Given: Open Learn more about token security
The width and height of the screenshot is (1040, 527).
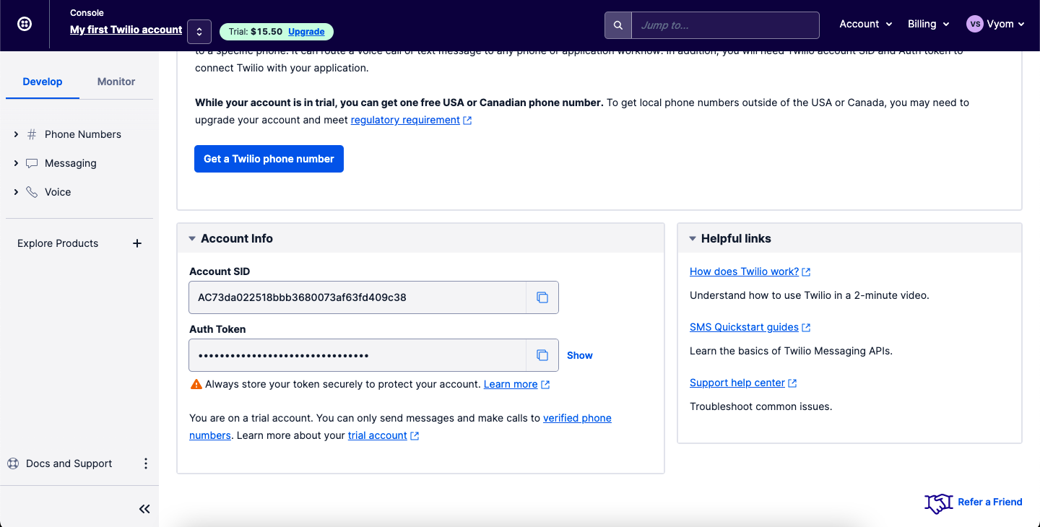Looking at the screenshot, I should (x=511, y=384).
